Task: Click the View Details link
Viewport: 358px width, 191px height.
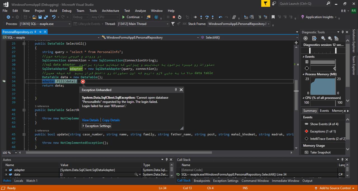Action: coord(90,120)
